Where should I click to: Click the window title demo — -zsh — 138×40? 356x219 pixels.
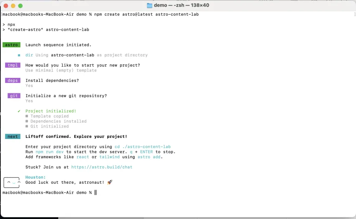(181, 5)
